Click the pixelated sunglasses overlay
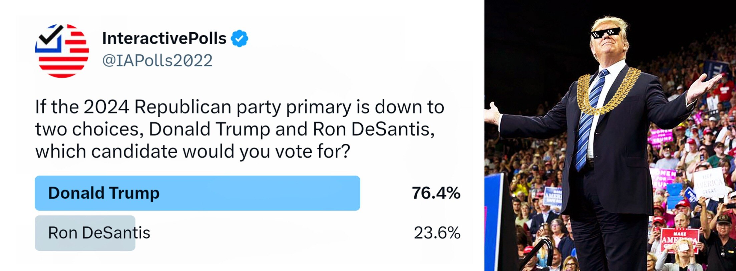 click(605, 33)
